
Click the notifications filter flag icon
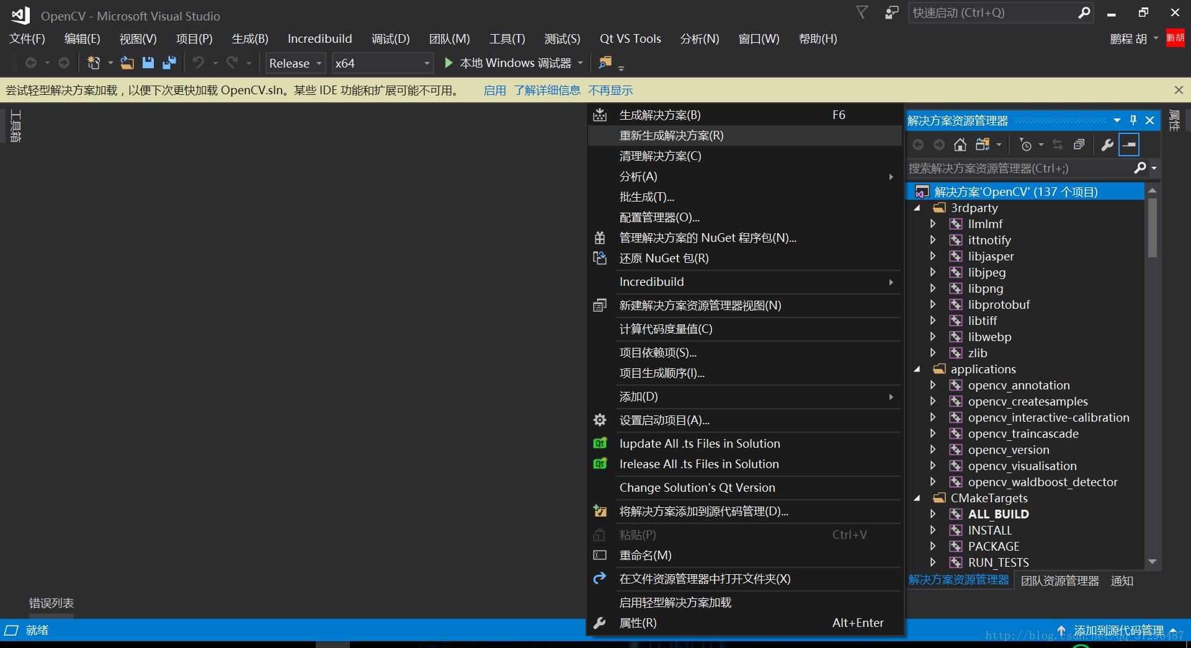862,12
